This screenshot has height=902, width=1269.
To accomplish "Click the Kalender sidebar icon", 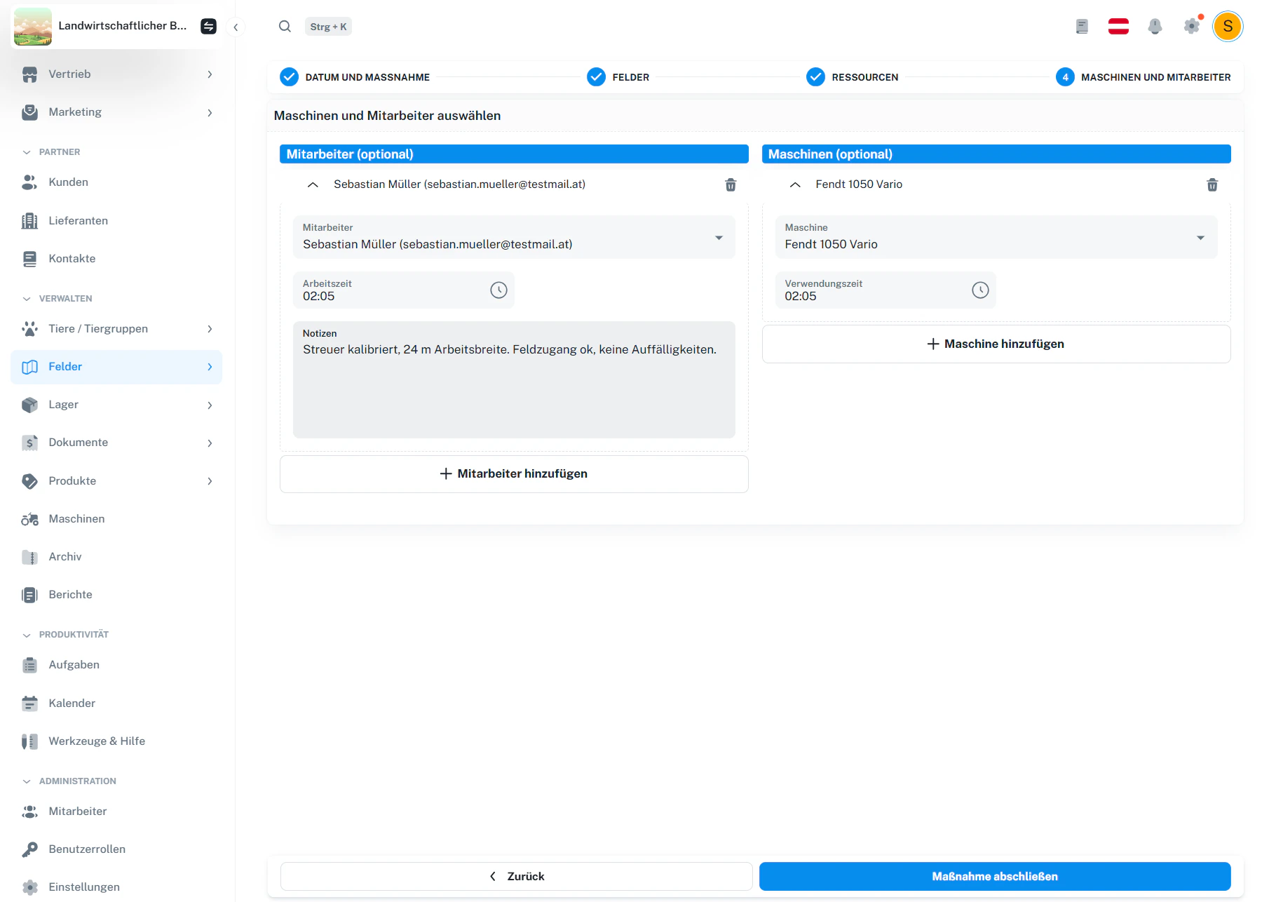I will [x=29, y=704].
